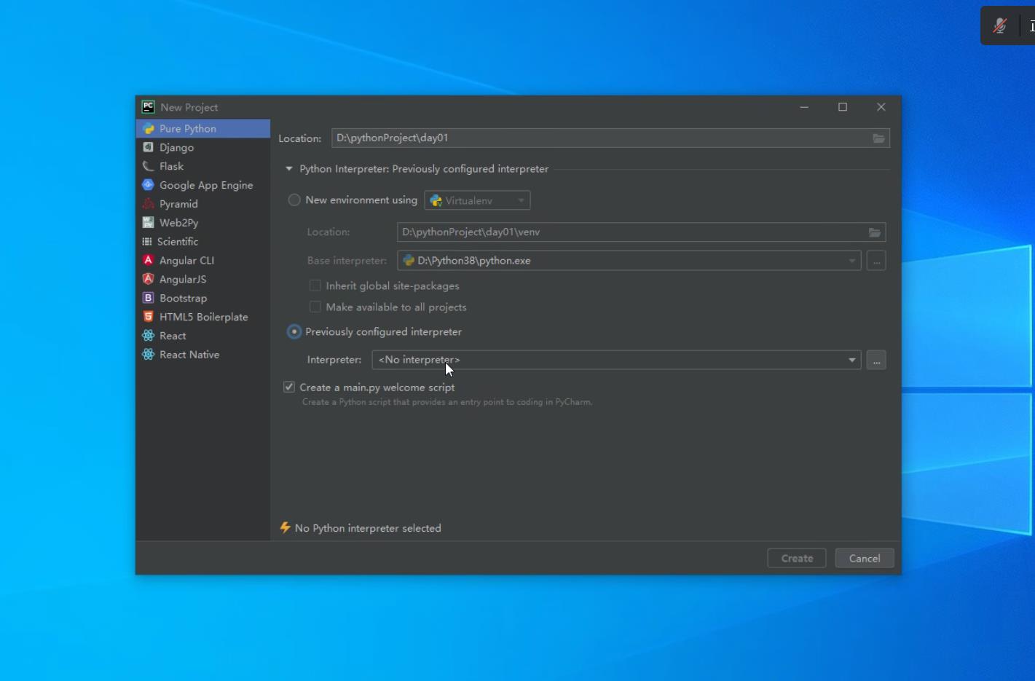Image resolution: width=1035 pixels, height=681 pixels.
Task: Cancel the New Project dialog
Action: [865, 559]
